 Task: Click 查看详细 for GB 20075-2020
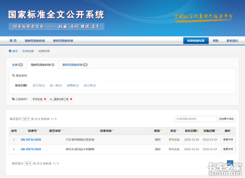click(228, 149)
